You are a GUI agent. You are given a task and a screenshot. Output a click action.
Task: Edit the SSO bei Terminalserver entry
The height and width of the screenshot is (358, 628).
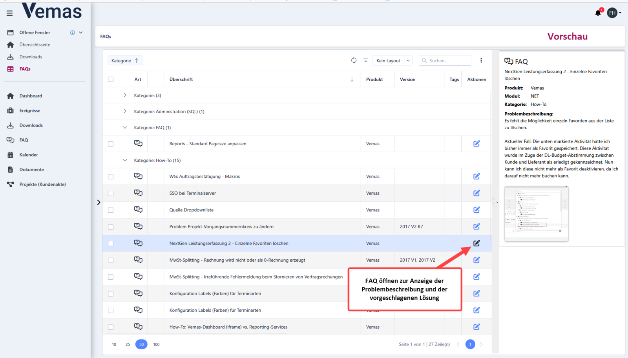(476, 193)
